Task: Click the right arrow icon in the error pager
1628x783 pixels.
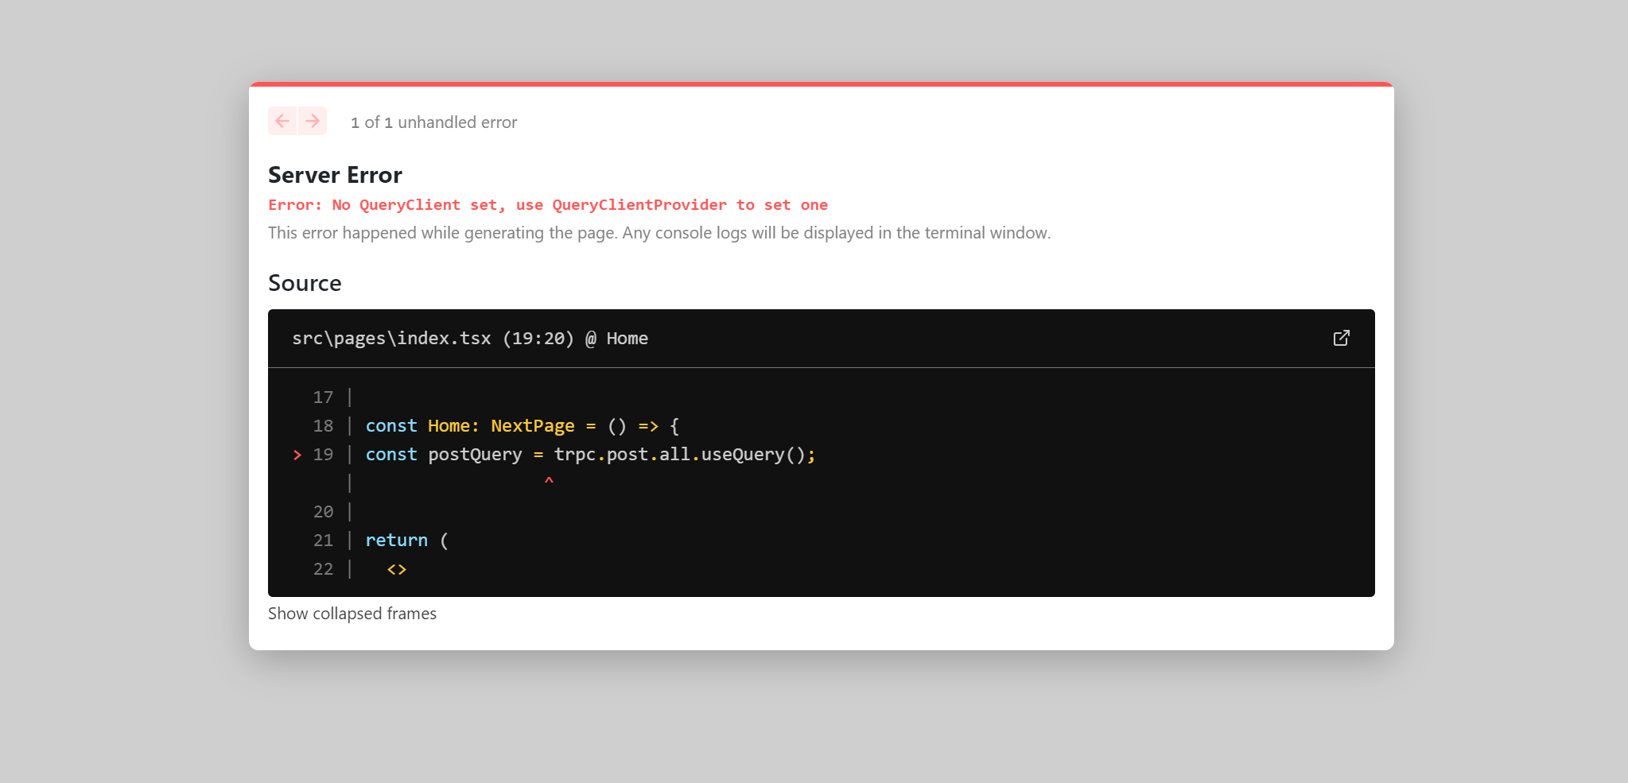Action: [313, 121]
